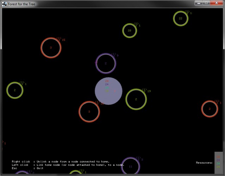Select the green node with level 19
225x176 pixels.
[x=136, y=99]
